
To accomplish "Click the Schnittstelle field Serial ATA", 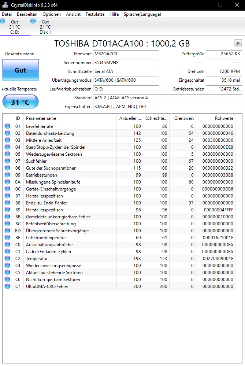I will click(126, 71).
